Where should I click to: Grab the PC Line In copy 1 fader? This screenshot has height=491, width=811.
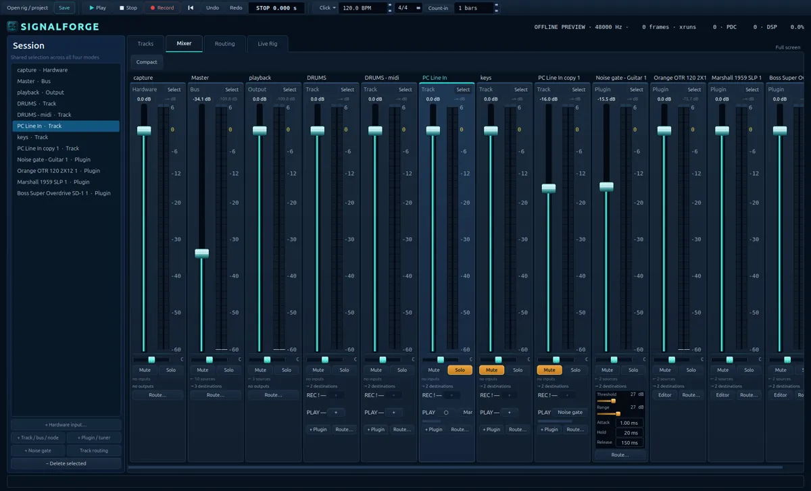[x=549, y=188]
